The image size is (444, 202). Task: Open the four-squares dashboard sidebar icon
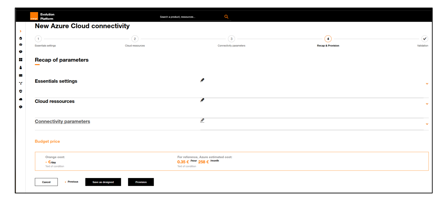[21, 60]
